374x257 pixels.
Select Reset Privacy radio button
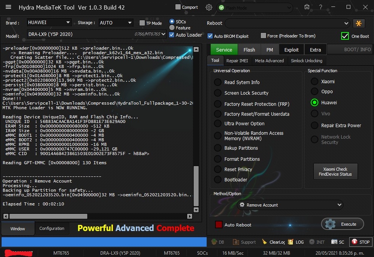click(x=218, y=169)
